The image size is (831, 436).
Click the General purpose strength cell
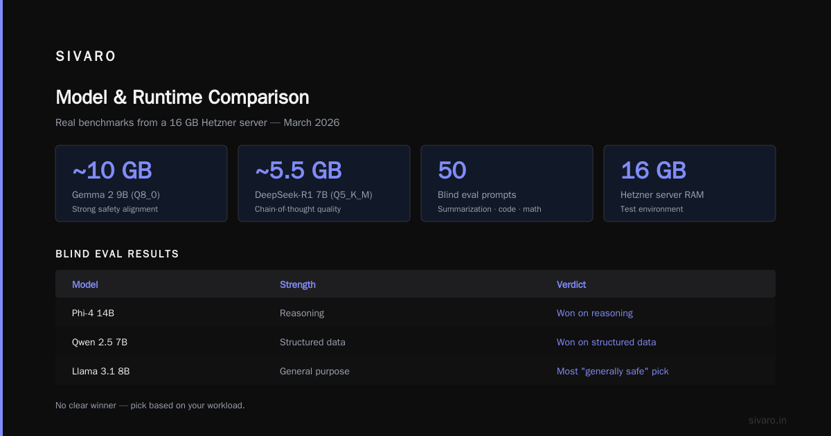coord(314,372)
